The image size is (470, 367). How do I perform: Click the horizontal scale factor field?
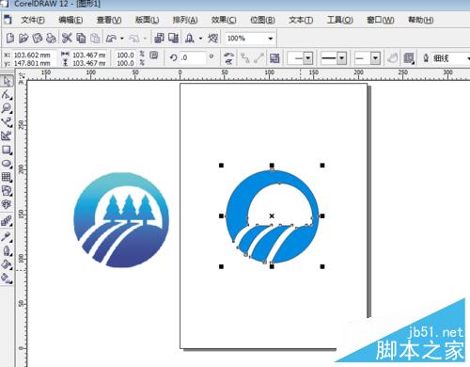click(x=126, y=55)
